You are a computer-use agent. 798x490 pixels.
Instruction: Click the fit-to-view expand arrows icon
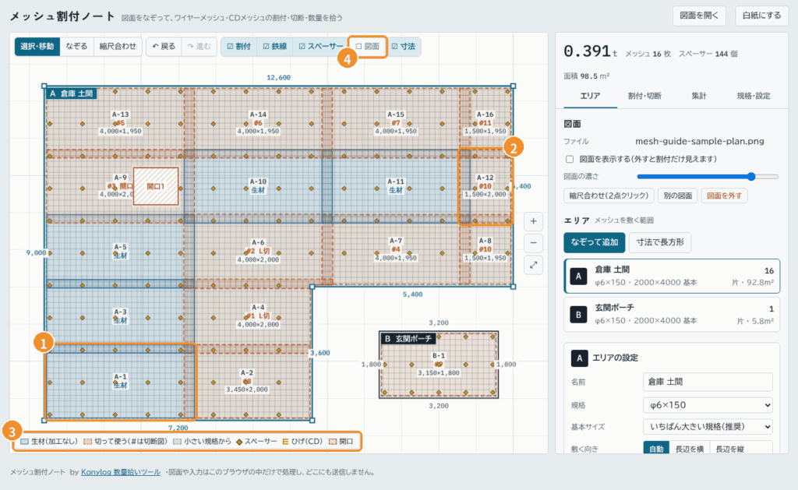pos(533,265)
